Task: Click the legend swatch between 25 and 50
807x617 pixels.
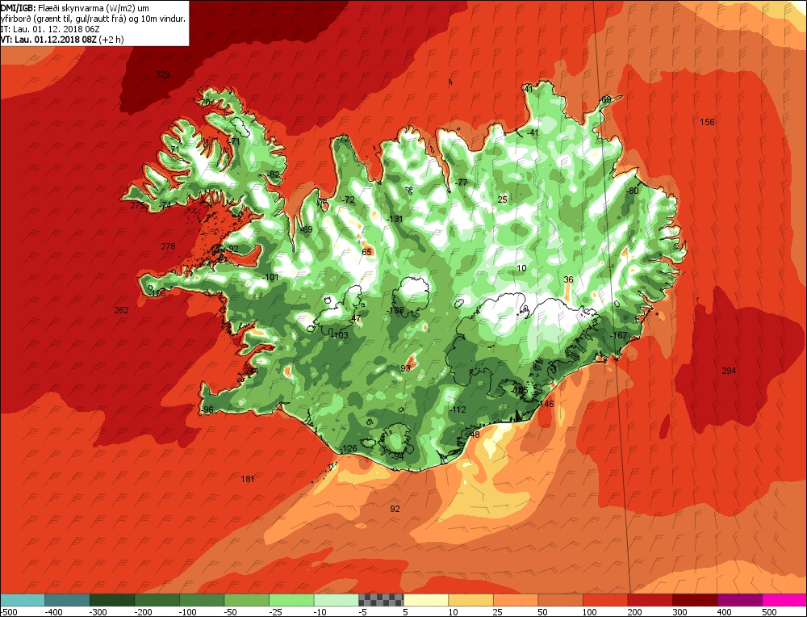Action: click(516, 600)
